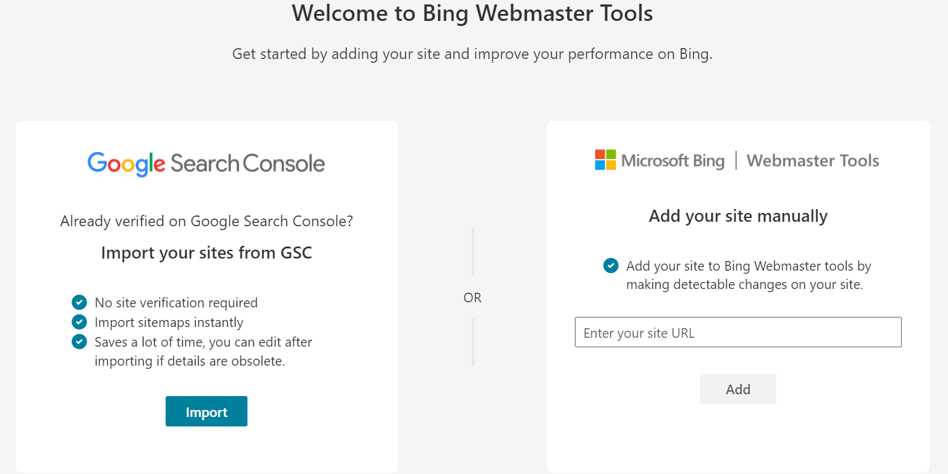
Task: Click the Welcome to Bing Webmaster Tools heading
Action: point(473,14)
